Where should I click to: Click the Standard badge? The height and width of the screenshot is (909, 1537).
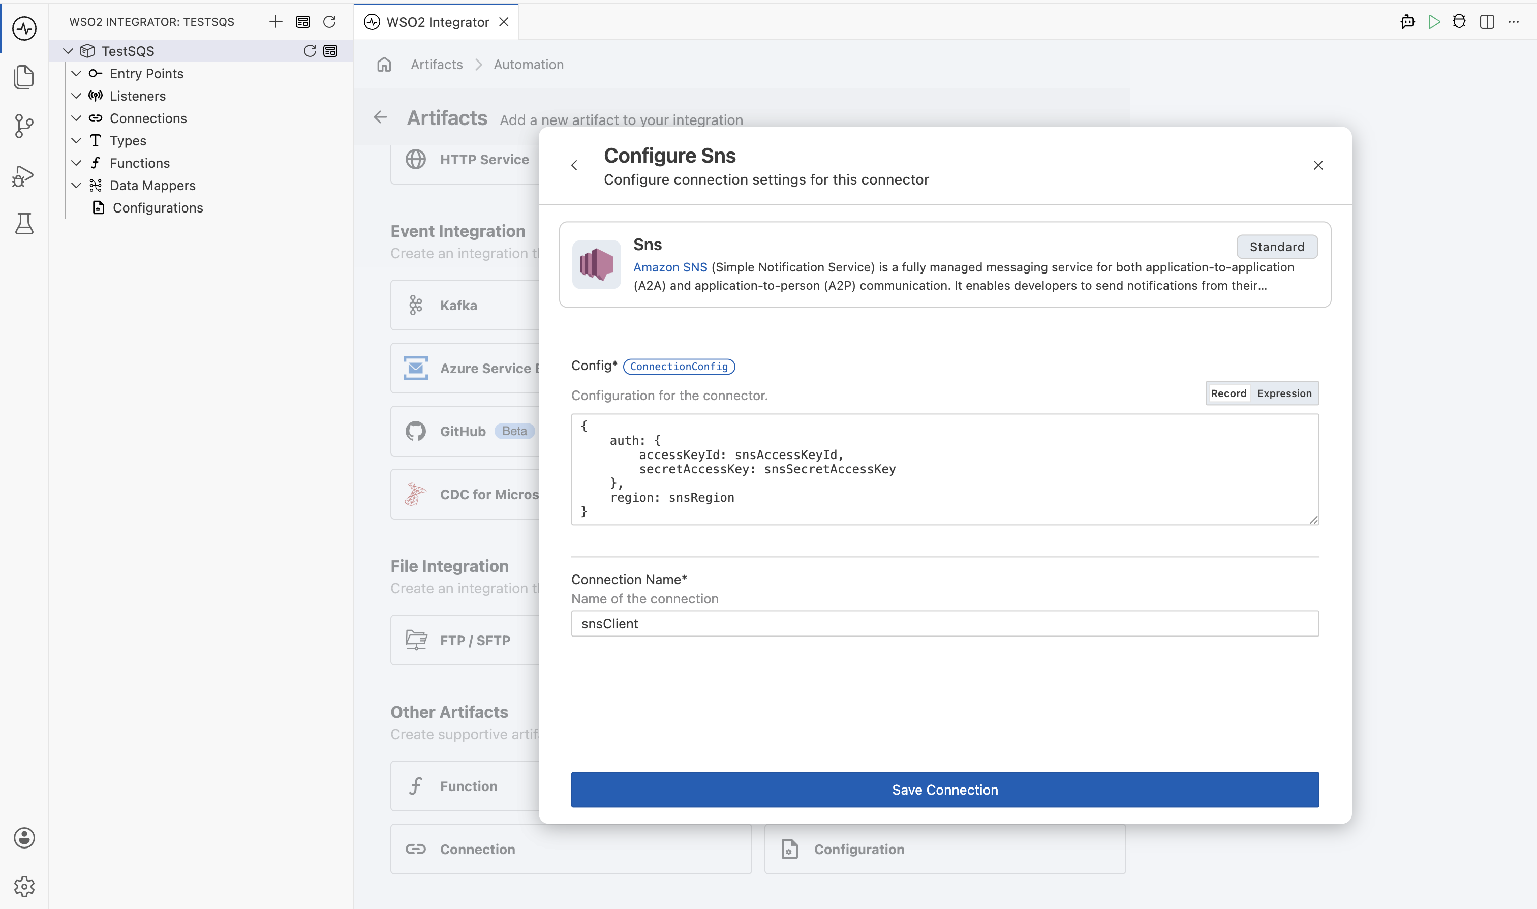1277,247
